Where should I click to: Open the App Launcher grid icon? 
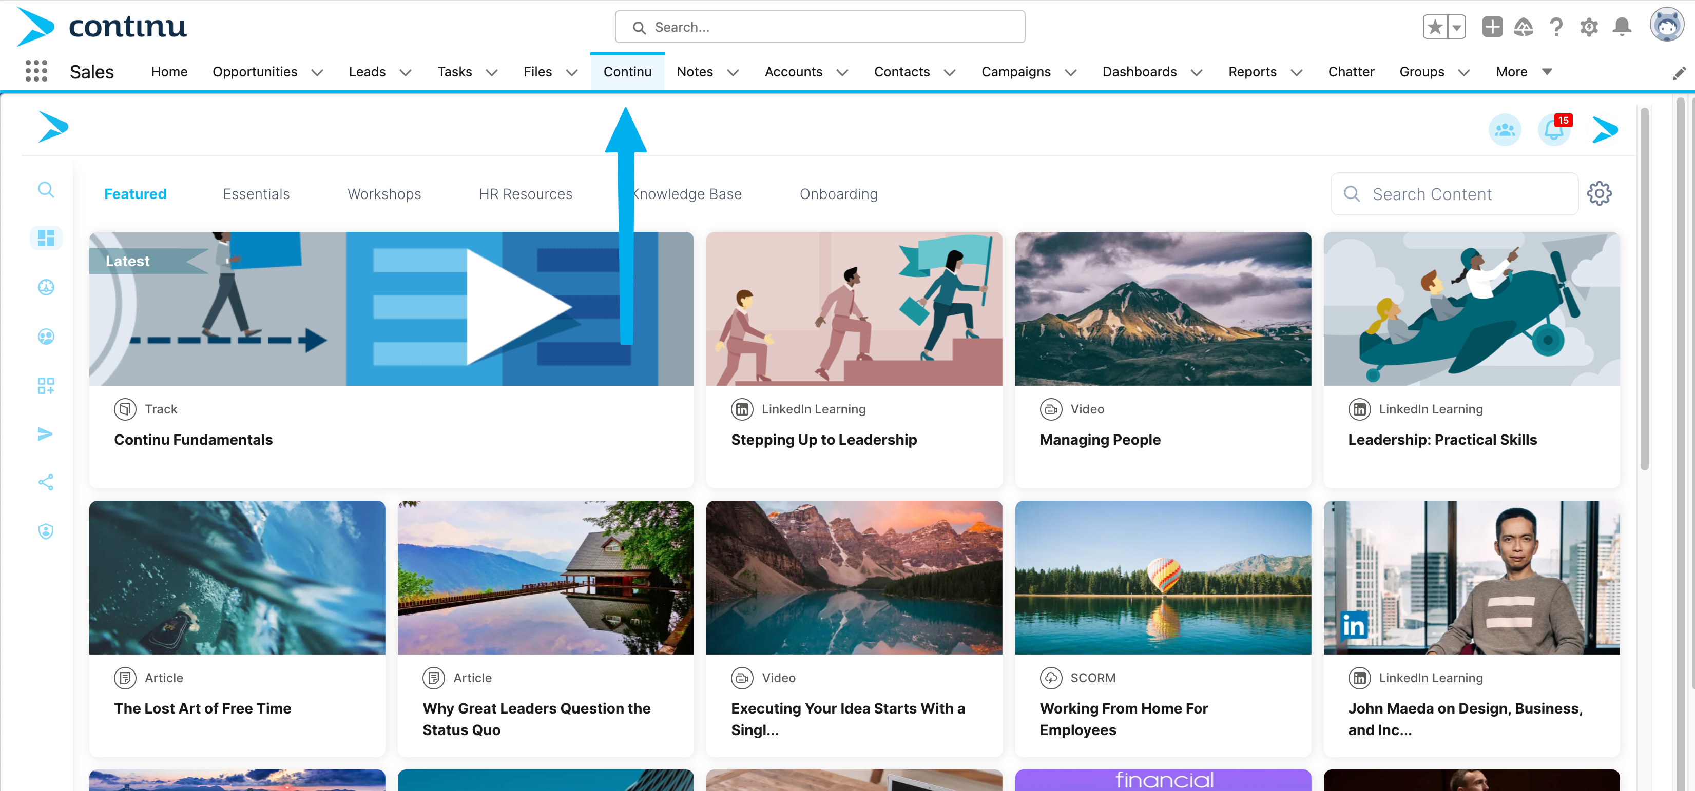point(36,71)
